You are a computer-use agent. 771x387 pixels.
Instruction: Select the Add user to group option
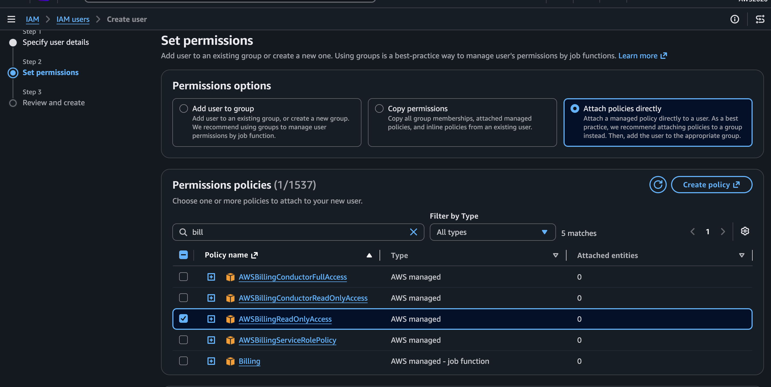click(x=183, y=108)
